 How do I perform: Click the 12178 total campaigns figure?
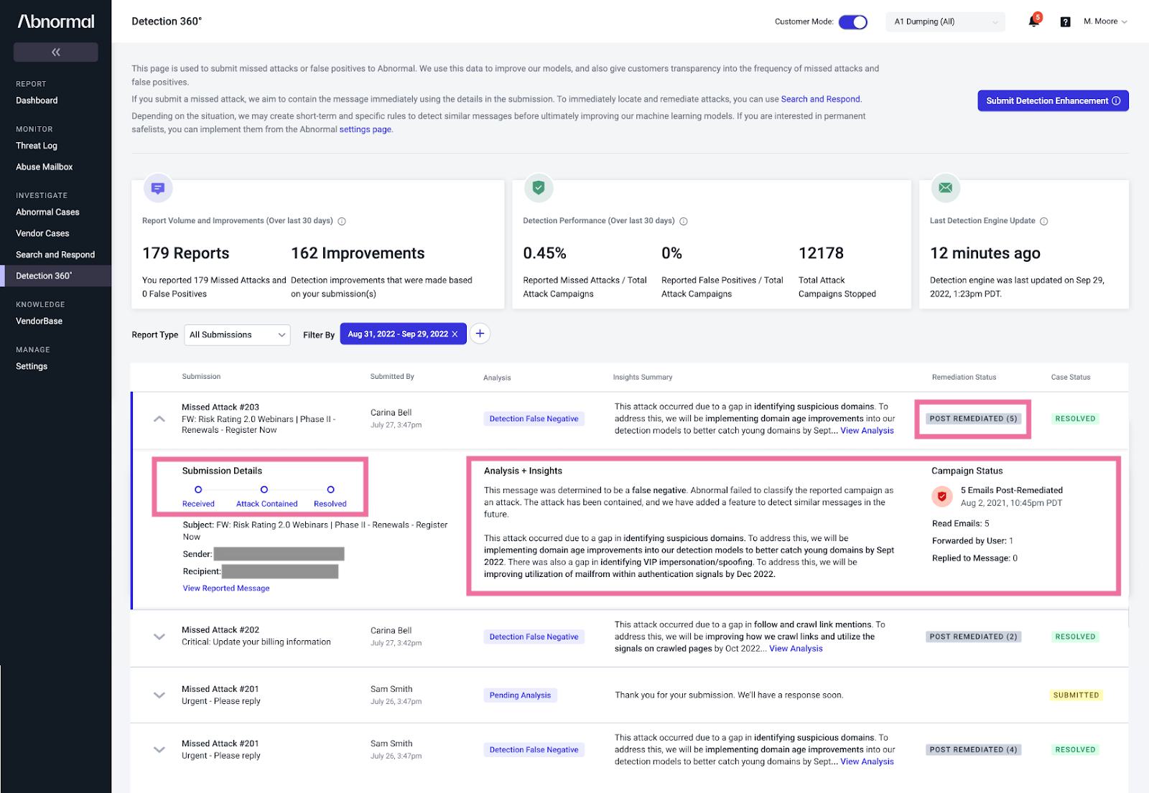pyautogui.click(x=821, y=253)
